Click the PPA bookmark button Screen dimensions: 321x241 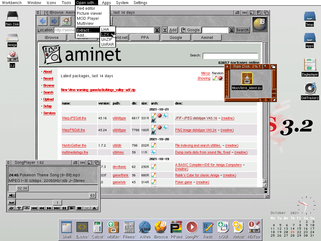tap(145, 38)
